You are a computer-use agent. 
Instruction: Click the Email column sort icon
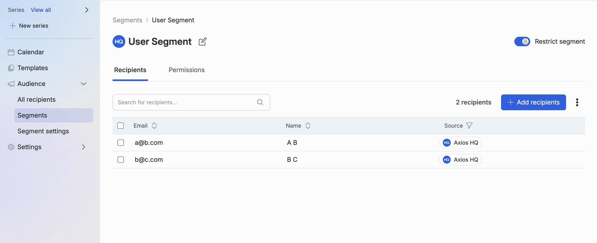tap(154, 126)
